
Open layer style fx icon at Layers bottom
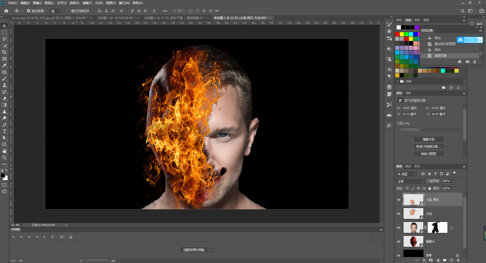pyautogui.click(x=424, y=260)
